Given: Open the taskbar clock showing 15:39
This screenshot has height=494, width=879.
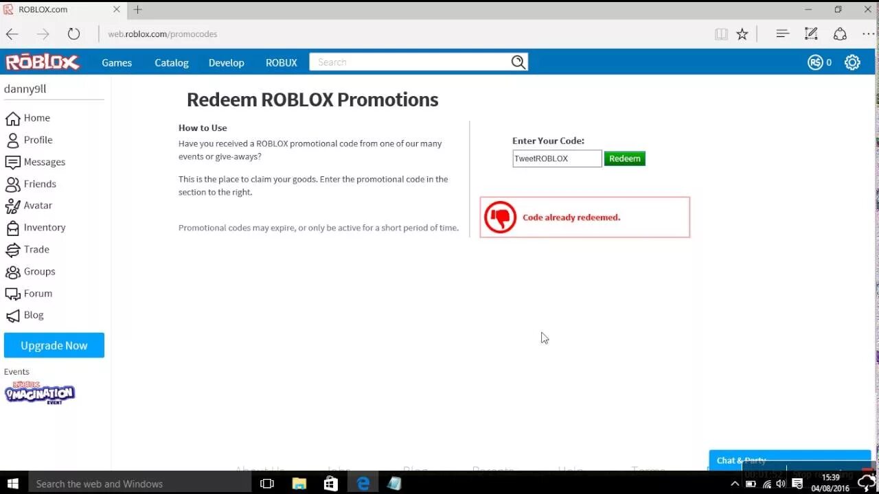Looking at the screenshot, I should pos(831,483).
